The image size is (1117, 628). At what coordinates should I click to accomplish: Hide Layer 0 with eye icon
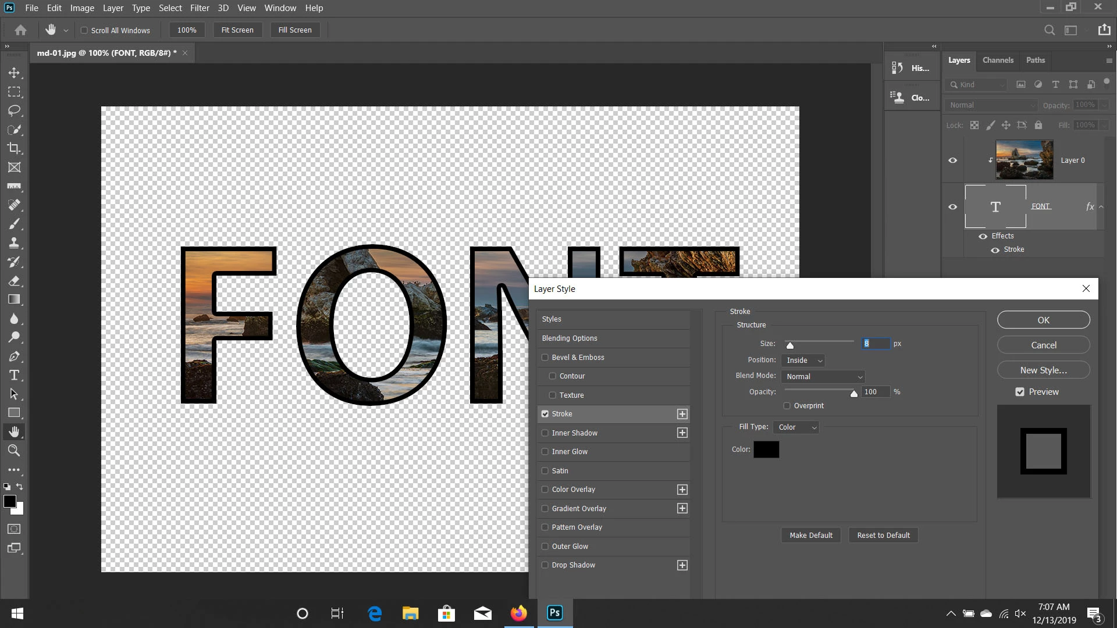[952, 160]
